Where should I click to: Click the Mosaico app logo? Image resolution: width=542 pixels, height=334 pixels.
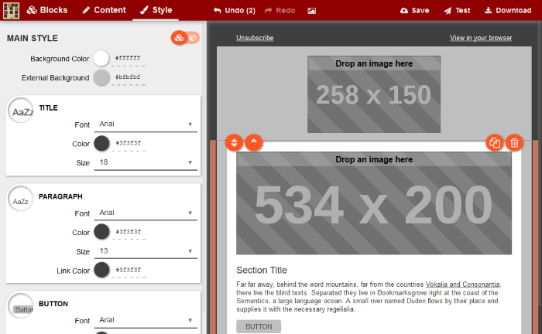11,10
